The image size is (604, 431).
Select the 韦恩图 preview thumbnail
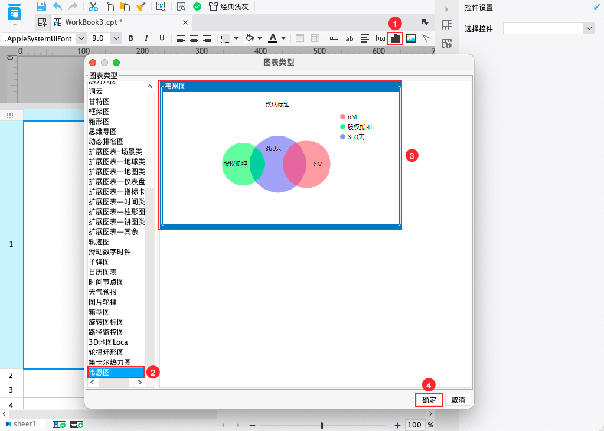(280, 156)
